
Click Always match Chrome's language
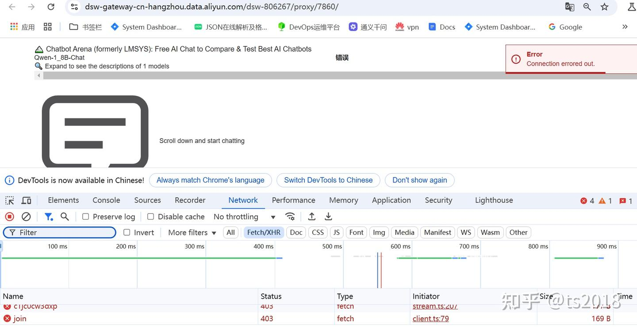tap(211, 180)
